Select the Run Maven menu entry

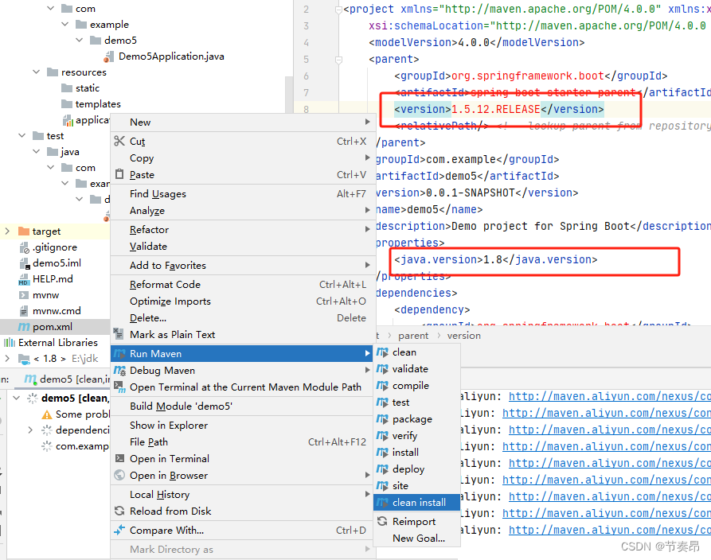tap(241, 353)
